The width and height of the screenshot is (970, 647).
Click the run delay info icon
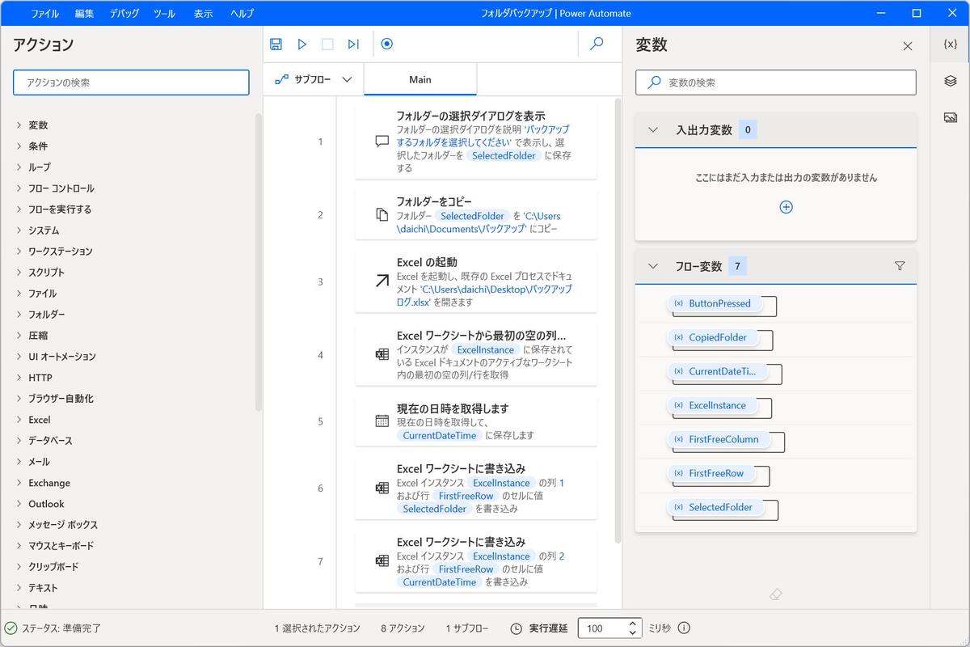click(x=684, y=628)
